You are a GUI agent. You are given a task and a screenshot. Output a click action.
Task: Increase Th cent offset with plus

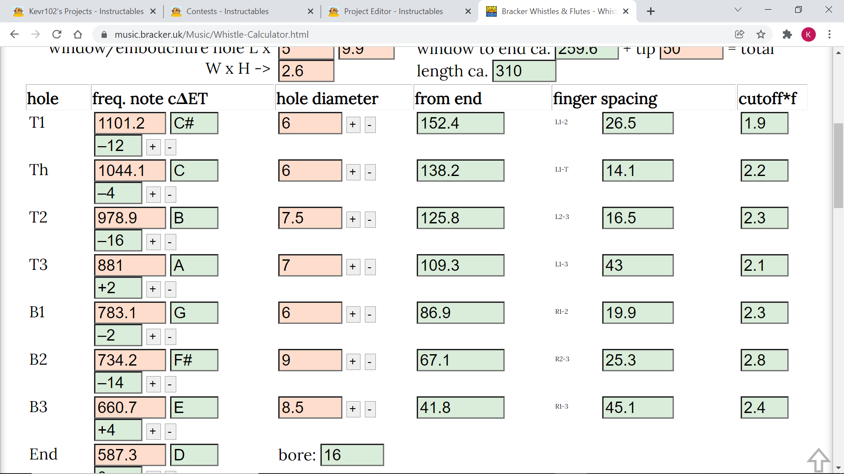[x=153, y=194]
